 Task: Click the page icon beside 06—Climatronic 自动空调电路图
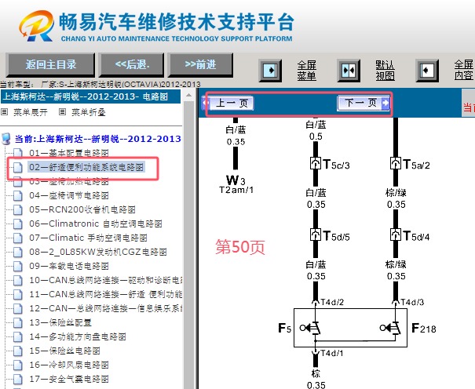(18, 224)
